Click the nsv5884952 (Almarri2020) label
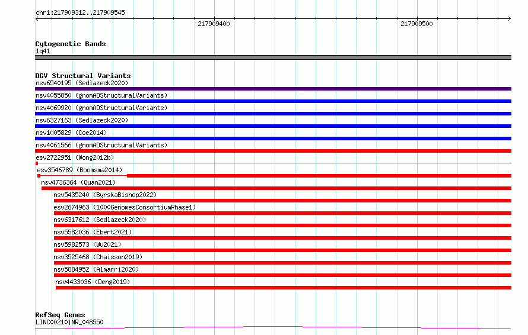Viewport: 528px width, 335px height. 96,269
